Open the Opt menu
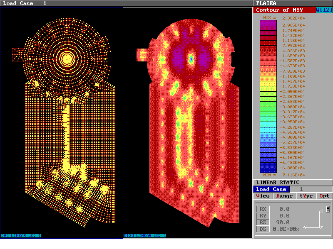The height and width of the screenshot is (249, 333). click(x=325, y=196)
